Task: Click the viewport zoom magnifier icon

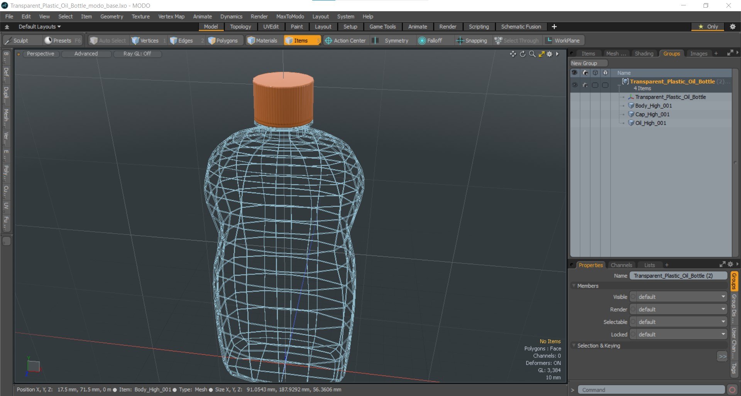Action: point(532,54)
